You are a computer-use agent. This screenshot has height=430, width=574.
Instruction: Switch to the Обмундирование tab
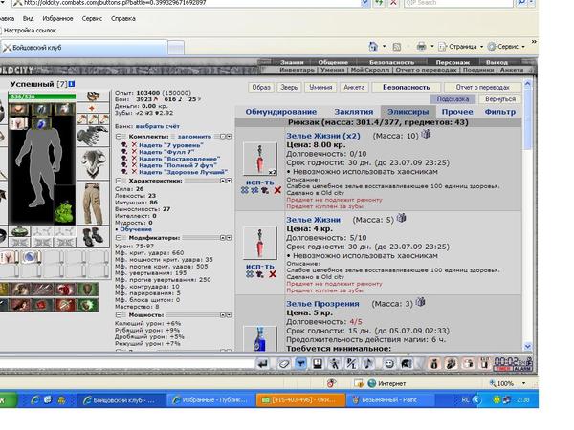[280, 112]
